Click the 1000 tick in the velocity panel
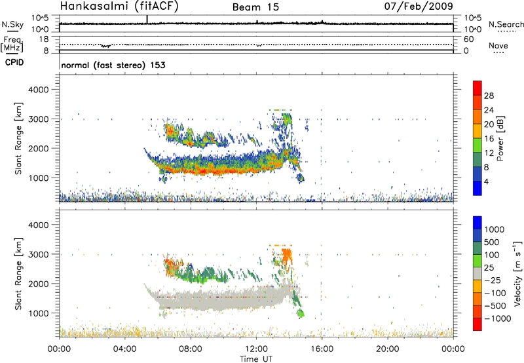The width and height of the screenshot is (524, 363). click(x=38, y=313)
